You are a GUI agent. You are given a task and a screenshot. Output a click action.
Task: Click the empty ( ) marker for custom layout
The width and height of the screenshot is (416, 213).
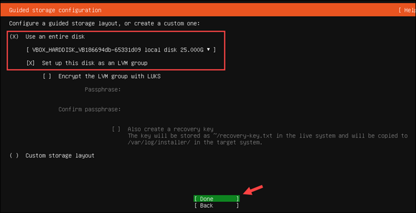click(x=14, y=156)
